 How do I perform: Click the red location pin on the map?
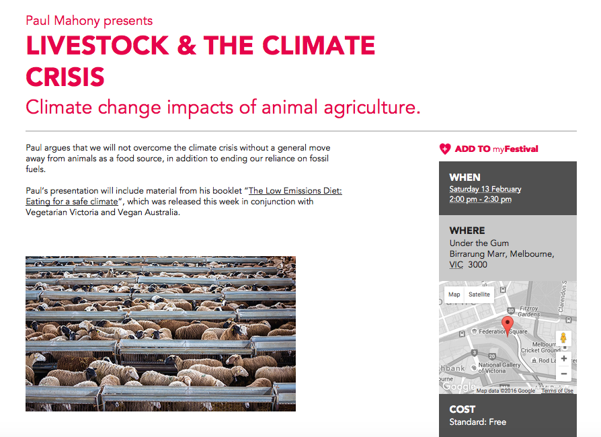(x=508, y=323)
